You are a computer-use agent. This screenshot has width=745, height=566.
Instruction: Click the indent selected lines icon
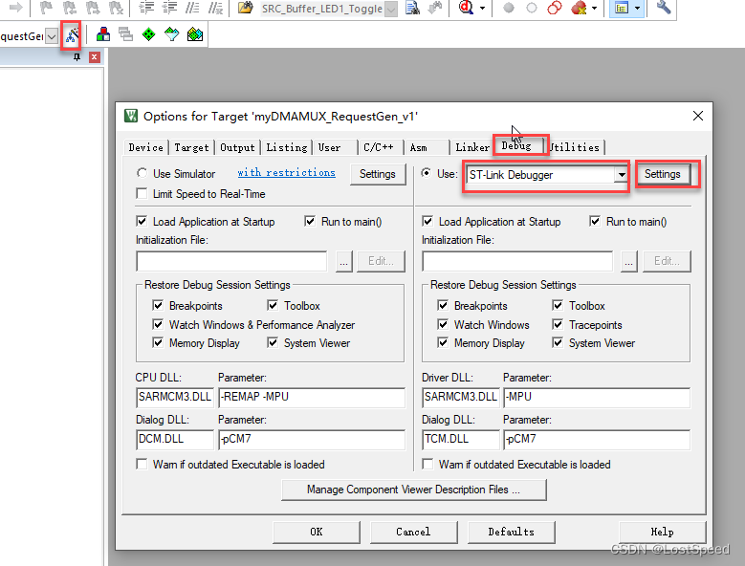(x=147, y=7)
